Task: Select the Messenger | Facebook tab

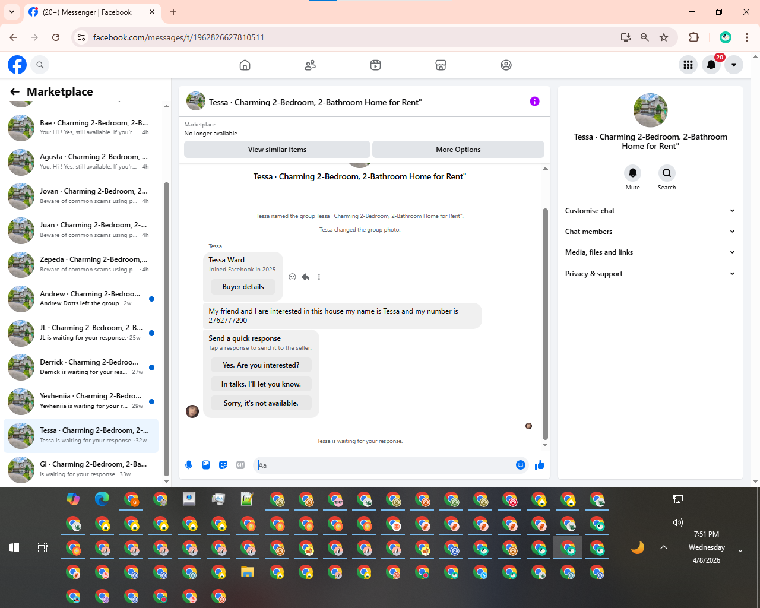Action: [92, 12]
